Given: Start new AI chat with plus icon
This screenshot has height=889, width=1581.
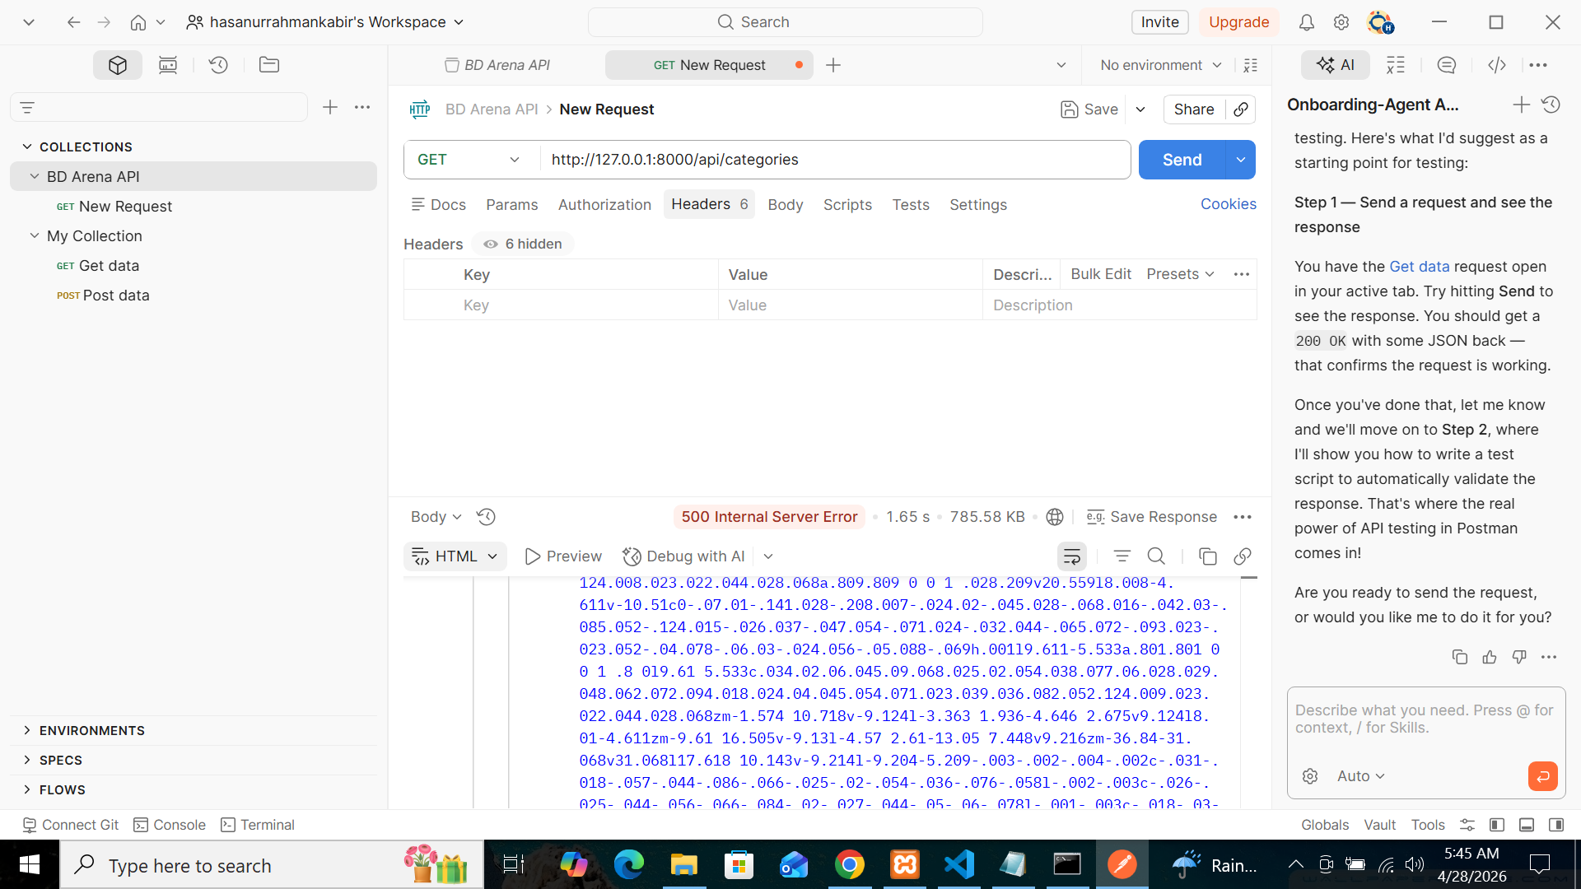Looking at the screenshot, I should coord(1522,105).
